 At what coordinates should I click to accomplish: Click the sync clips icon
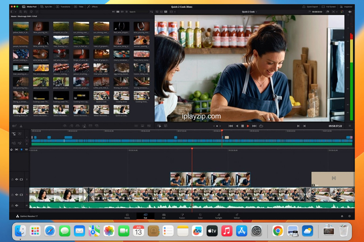31,12
